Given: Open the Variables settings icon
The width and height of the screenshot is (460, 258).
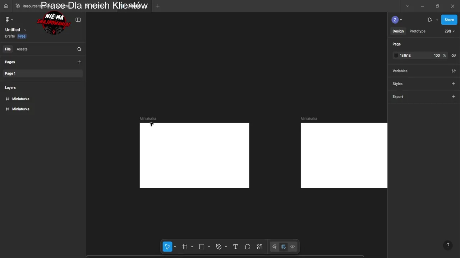Looking at the screenshot, I should click(x=454, y=71).
